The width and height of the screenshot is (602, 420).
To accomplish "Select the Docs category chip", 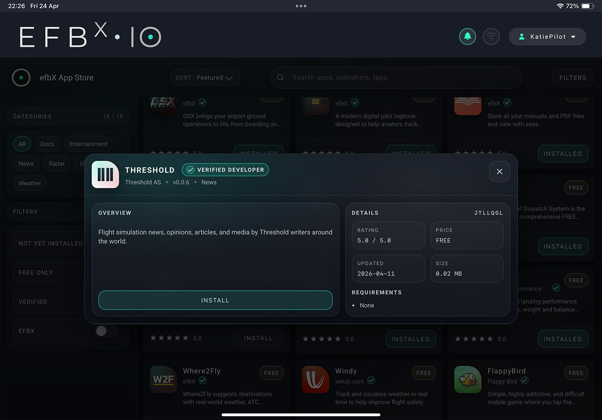I will 47,144.
